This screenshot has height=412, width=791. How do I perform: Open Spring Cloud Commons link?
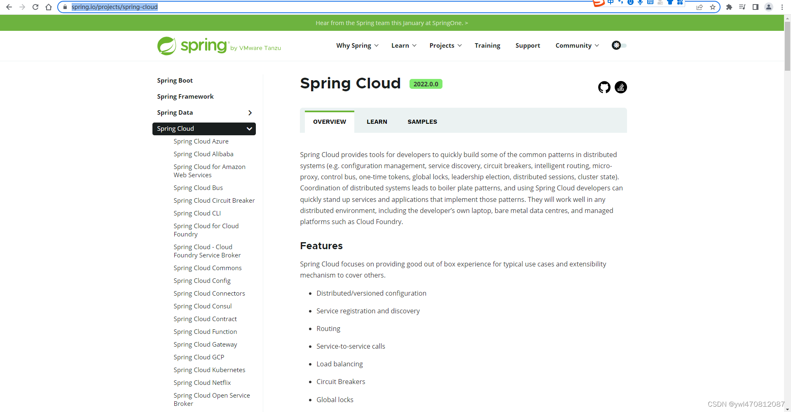(208, 268)
